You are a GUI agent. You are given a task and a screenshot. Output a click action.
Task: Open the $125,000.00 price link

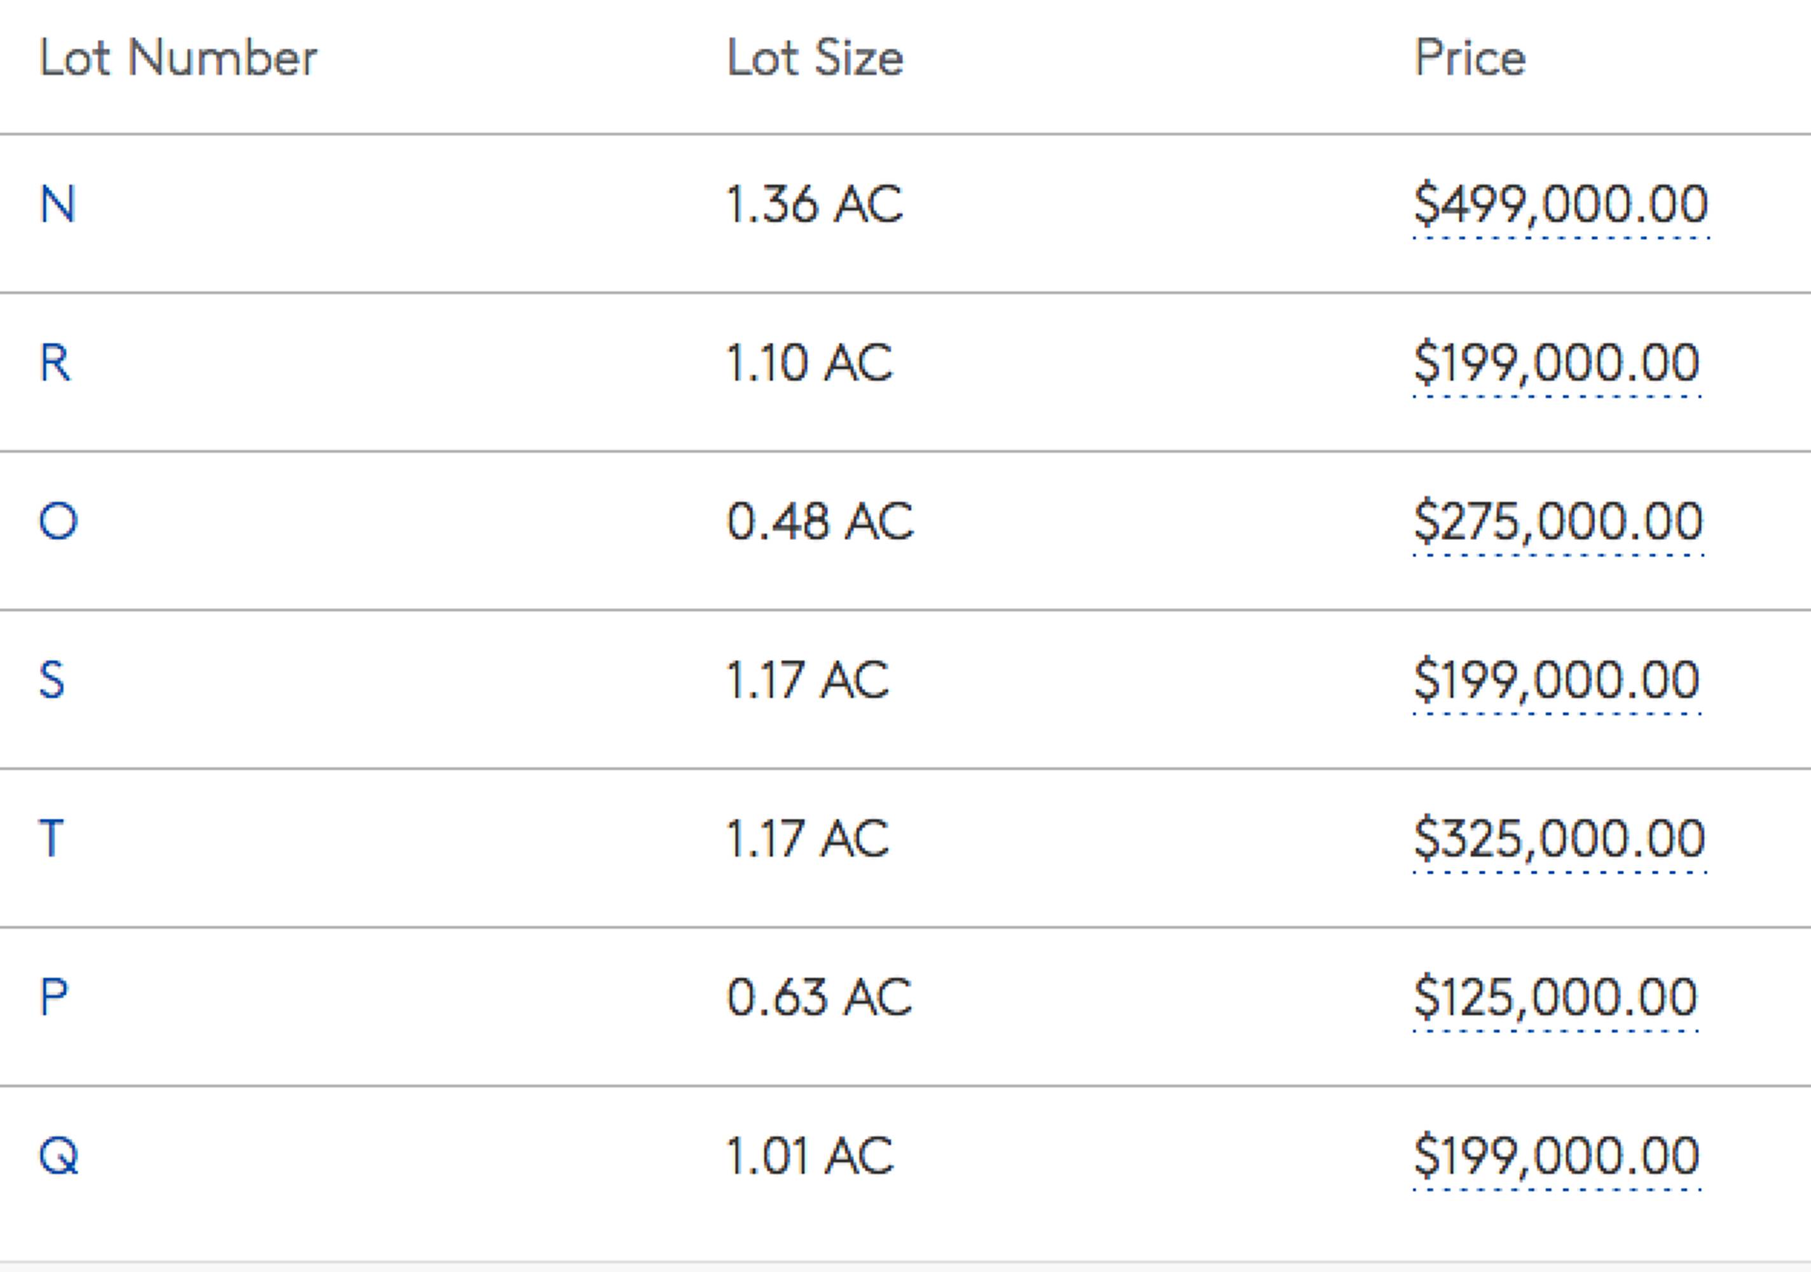[x=1555, y=997]
